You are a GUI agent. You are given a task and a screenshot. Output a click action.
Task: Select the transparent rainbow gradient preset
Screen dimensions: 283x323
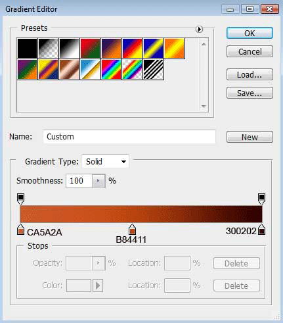(x=132, y=69)
